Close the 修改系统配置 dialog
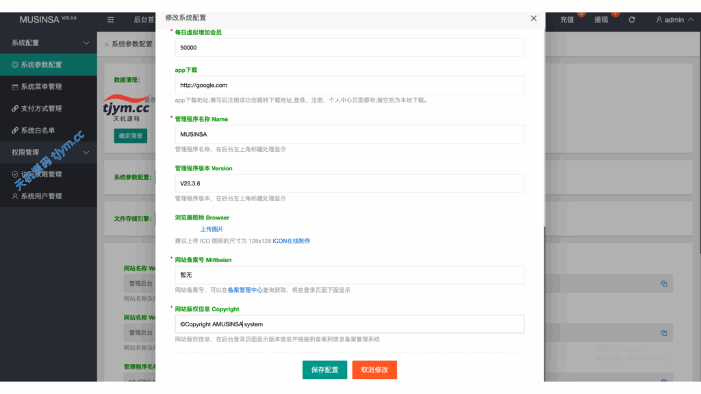 [x=533, y=18]
